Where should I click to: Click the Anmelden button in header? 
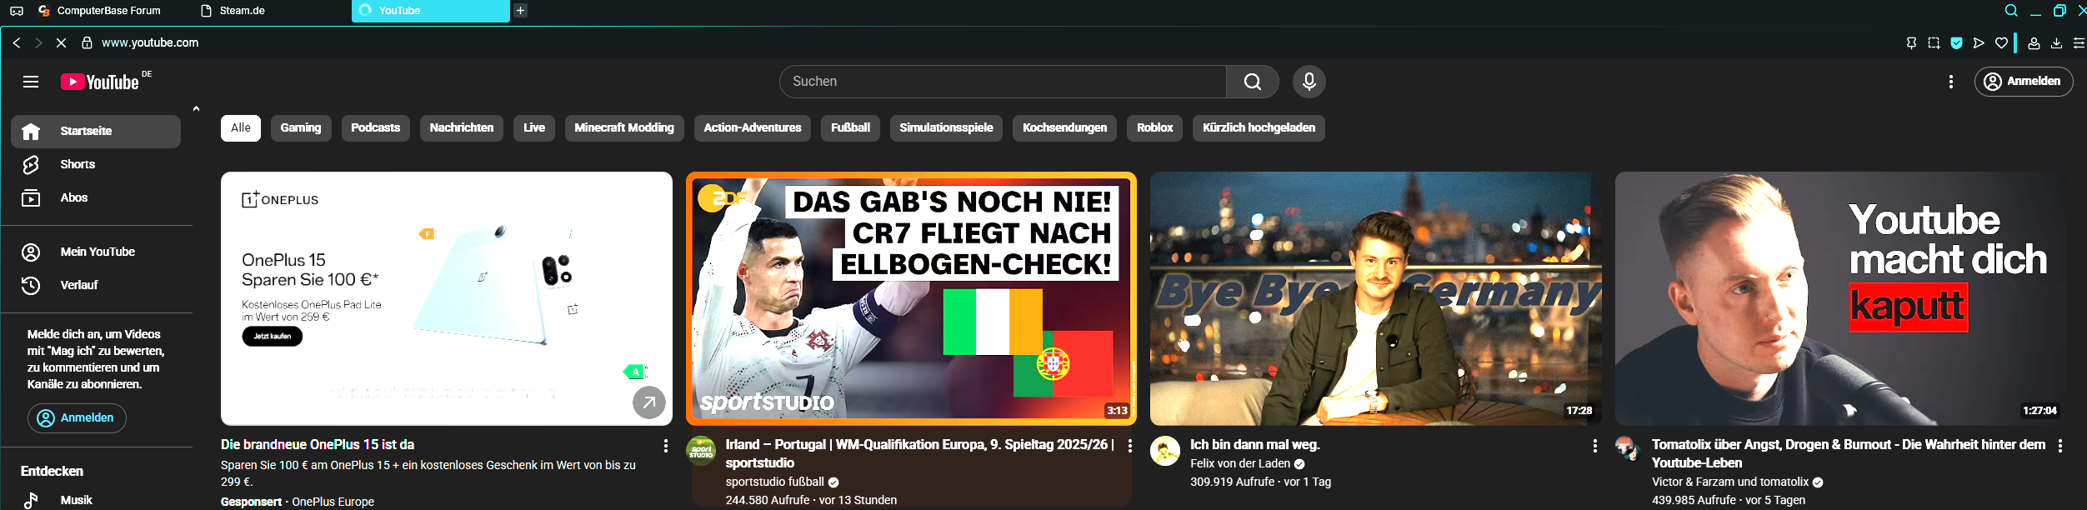point(2023,82)
